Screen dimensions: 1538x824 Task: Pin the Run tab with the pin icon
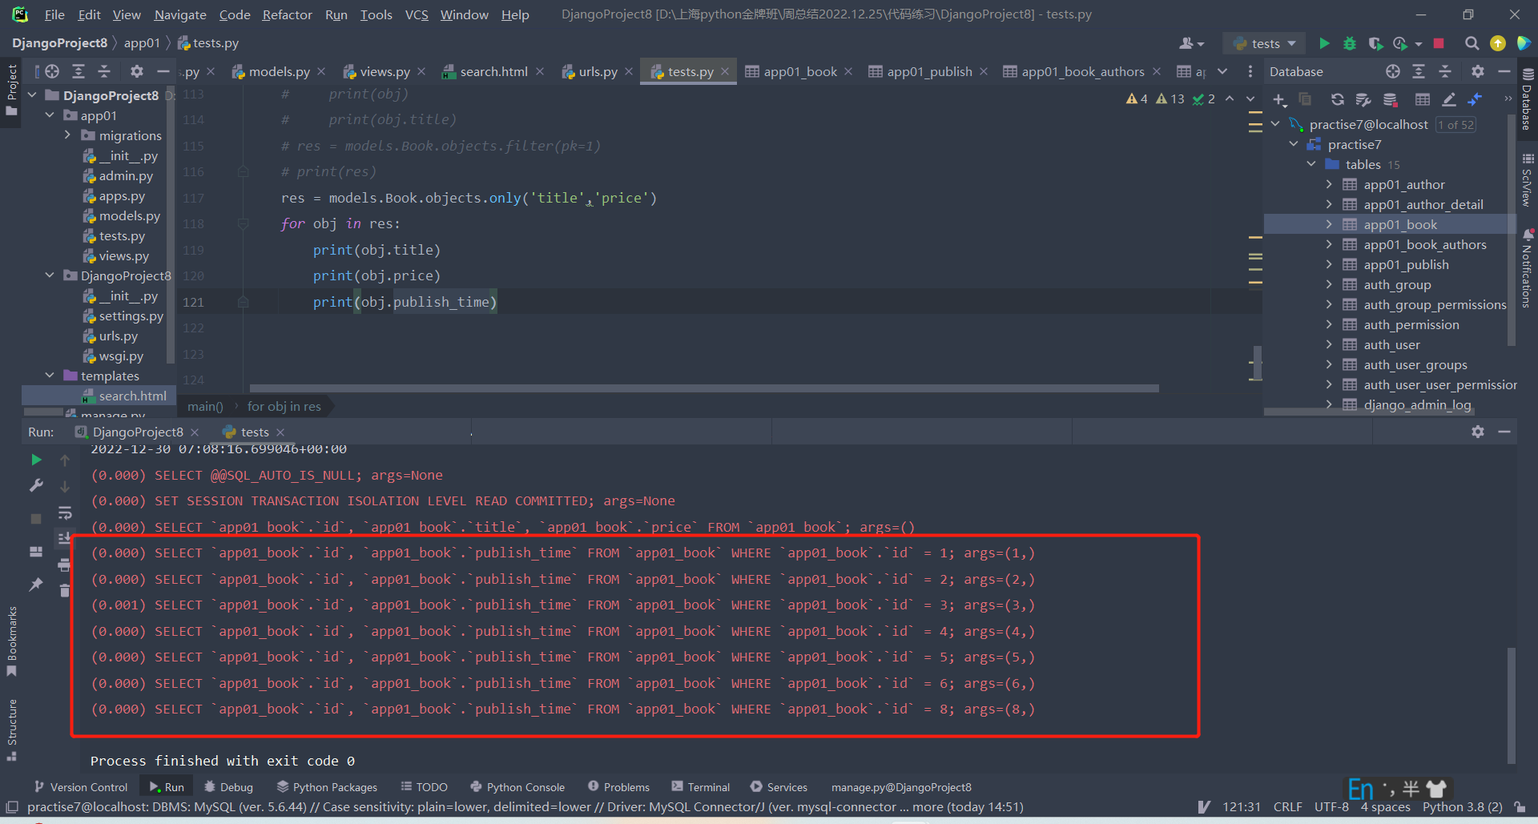point(36,585)
